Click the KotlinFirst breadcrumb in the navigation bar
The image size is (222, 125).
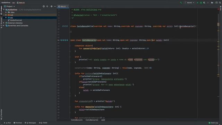pos(6,2)
